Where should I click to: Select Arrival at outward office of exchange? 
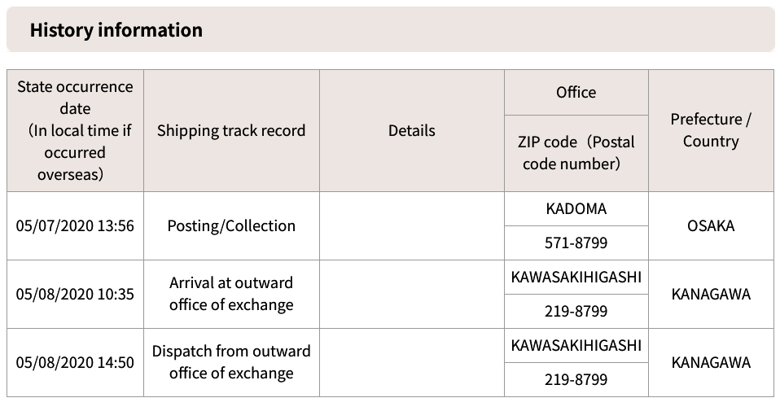point(231,294)
